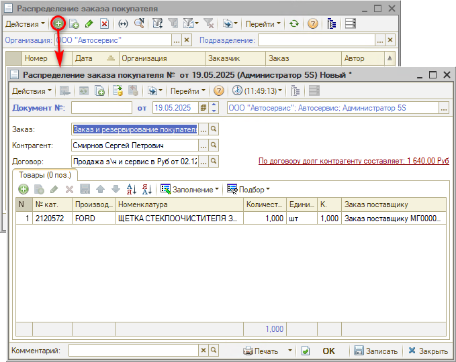Click the magnifier icon beside the Контрагент field
Screen dimensions: 456x362
214,145
